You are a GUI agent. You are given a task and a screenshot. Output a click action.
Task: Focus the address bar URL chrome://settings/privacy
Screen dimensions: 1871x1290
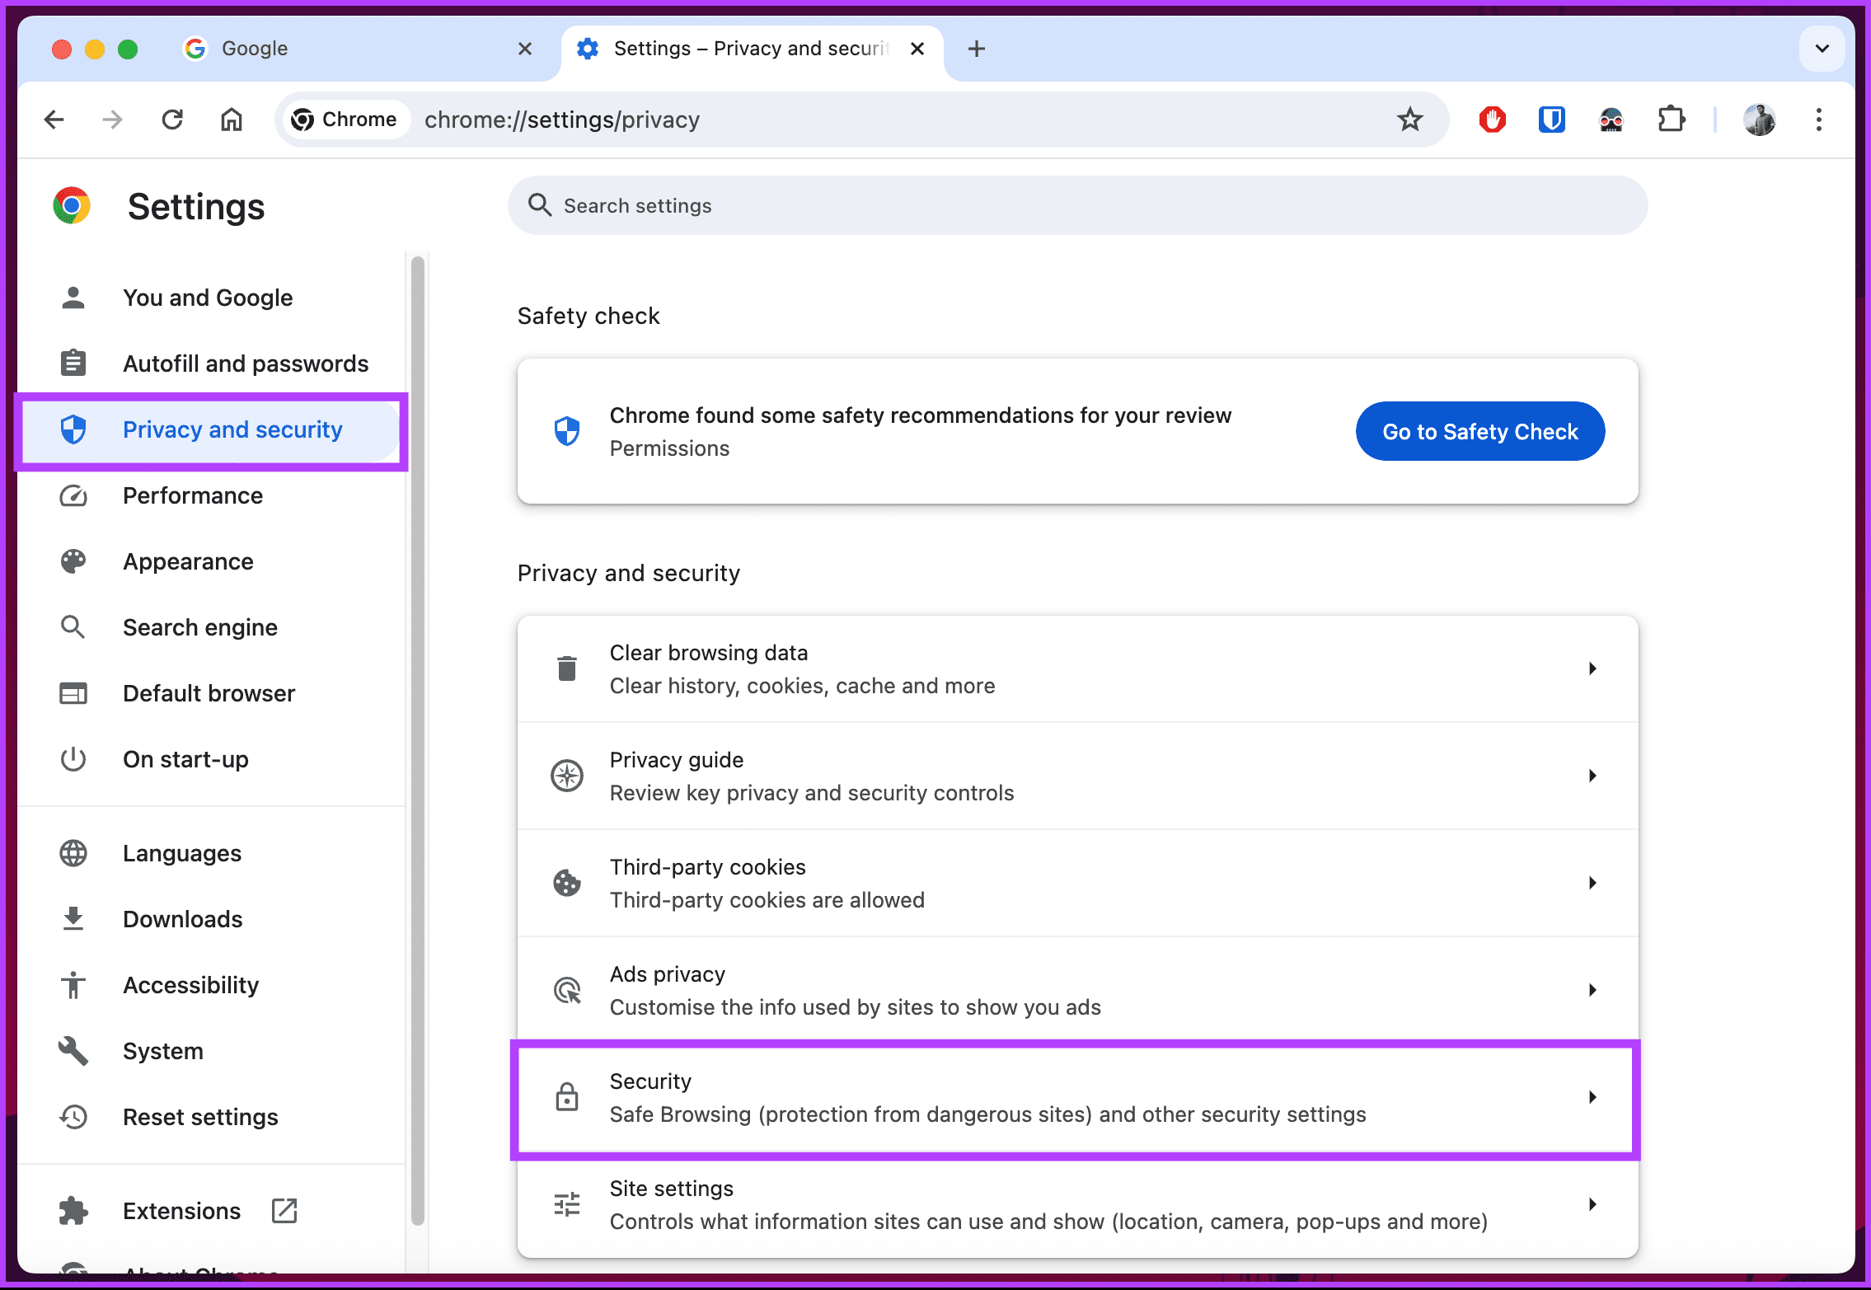(x=562, y=120)
